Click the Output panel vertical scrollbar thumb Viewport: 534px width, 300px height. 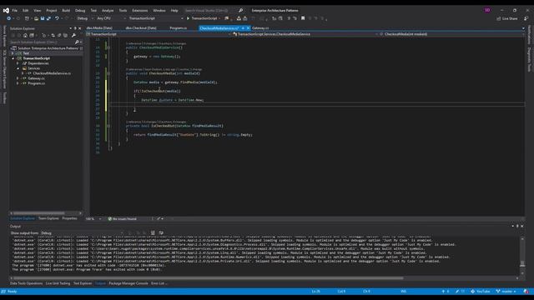coord(522,264)
